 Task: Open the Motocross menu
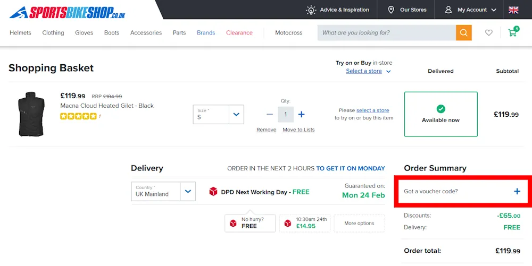point(289,33)
